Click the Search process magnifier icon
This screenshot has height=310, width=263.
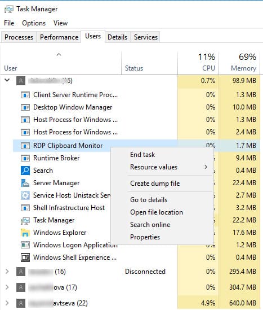25,171
